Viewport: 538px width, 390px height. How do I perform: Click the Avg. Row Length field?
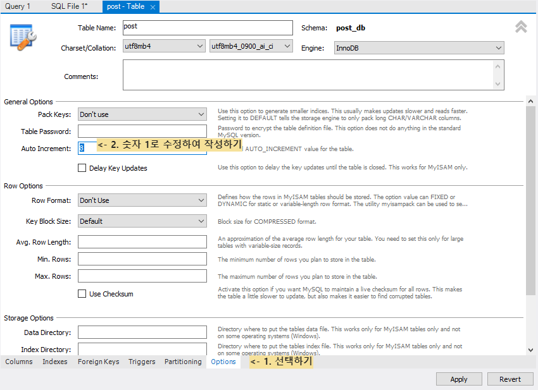pyautogui.click(x=142, y=241)
